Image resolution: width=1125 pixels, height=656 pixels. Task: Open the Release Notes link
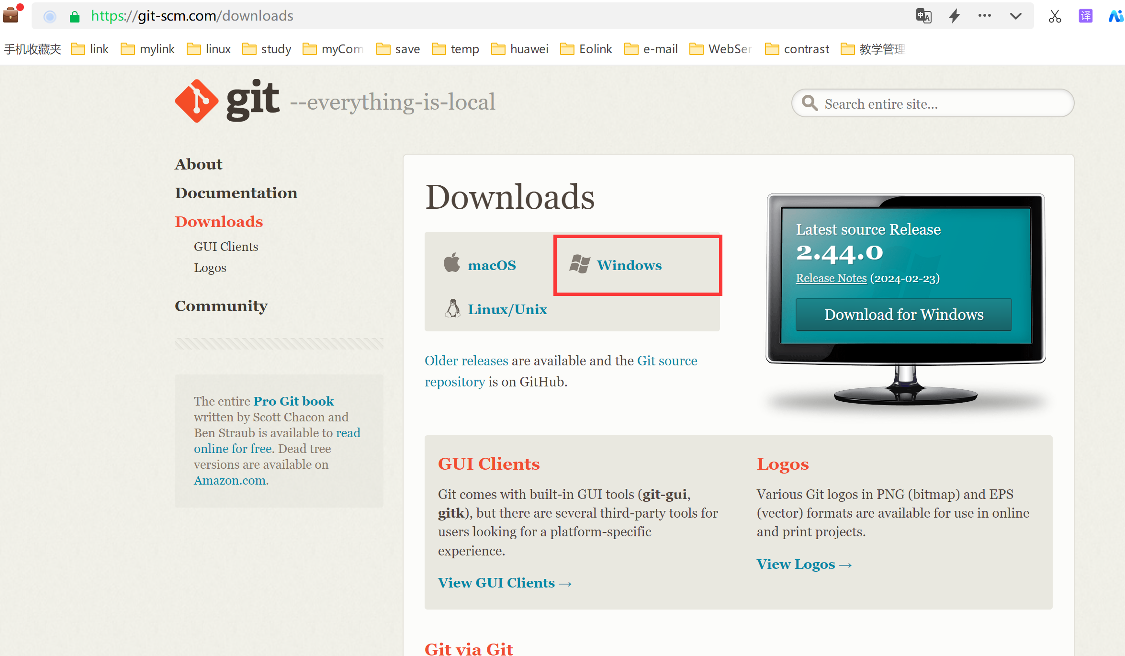(x=831, y=278)
